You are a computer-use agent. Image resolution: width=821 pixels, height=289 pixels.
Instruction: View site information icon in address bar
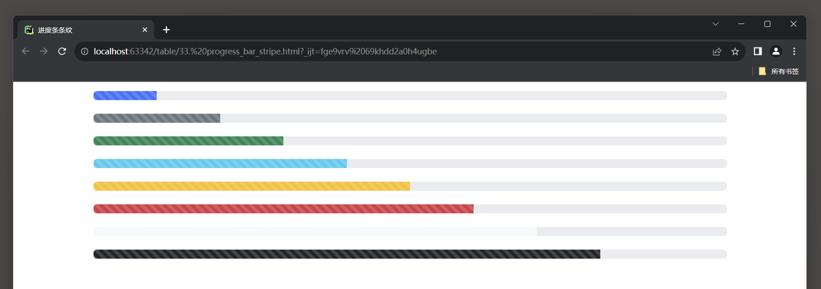84,52
